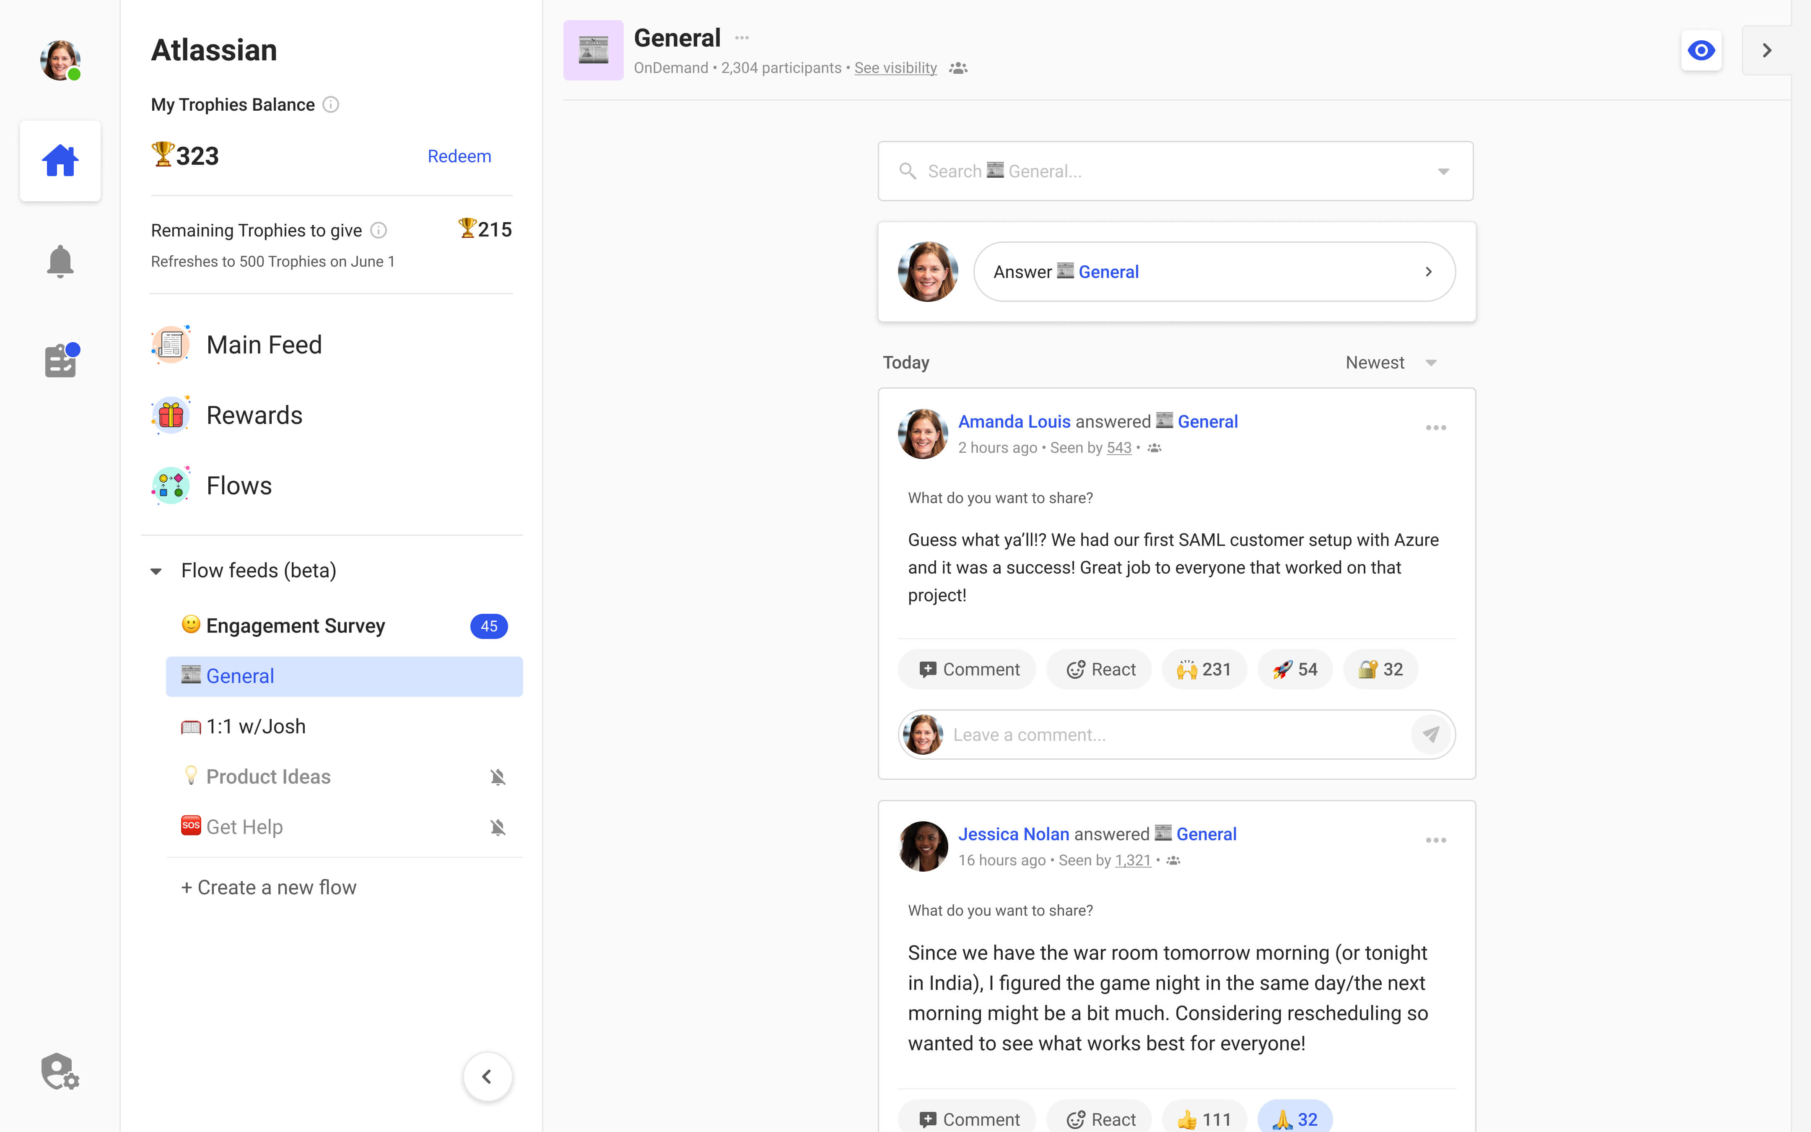Viewport: 1811px width, 1132px height.
Task: Send the comment with paper plane icon
Action: pyautogui.click(x=1431, y=735)
